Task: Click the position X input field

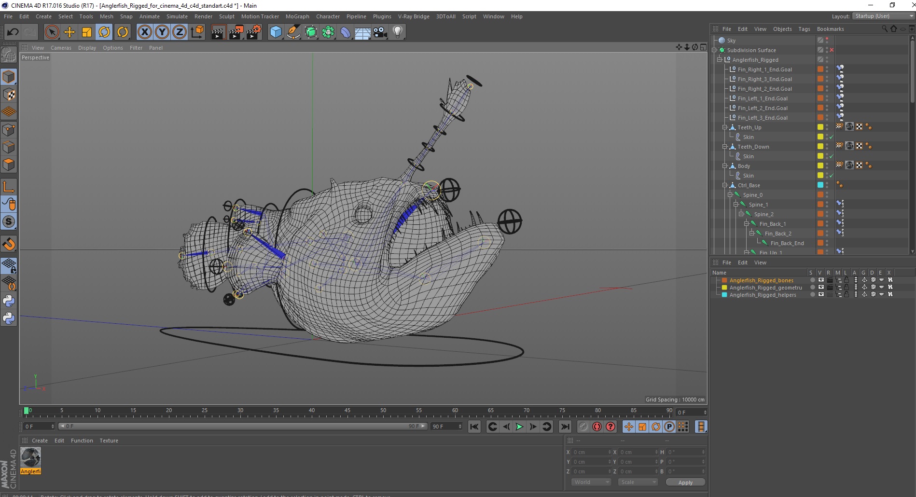Action: 592,452
